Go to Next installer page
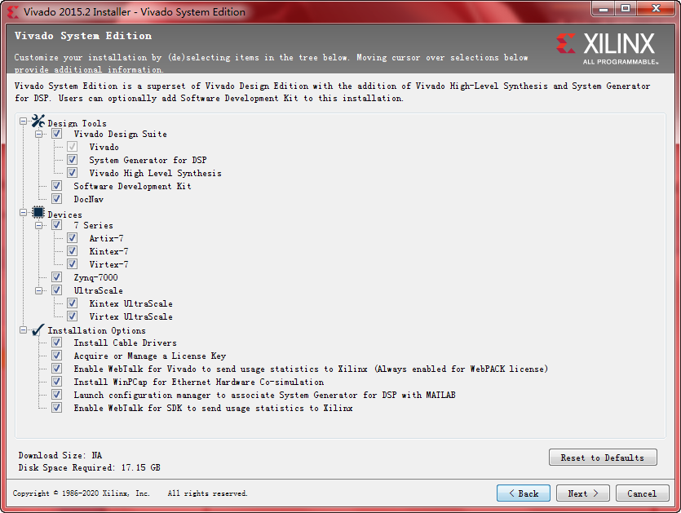 point(583,493)
